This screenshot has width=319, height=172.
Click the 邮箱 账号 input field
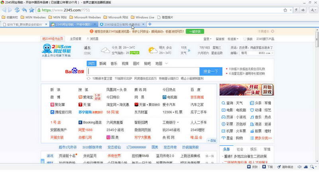pyautogui.click(x=249, y=53)
